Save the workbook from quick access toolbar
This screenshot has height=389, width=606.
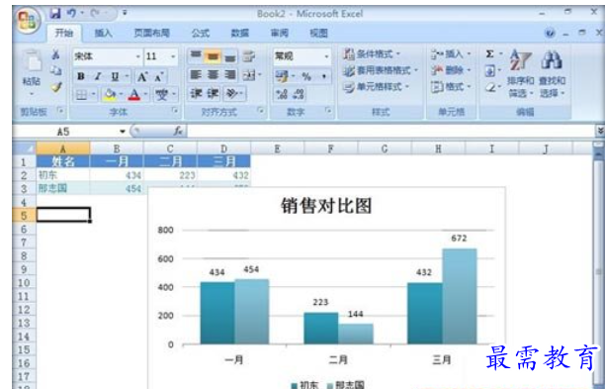(x=55, y=14)
